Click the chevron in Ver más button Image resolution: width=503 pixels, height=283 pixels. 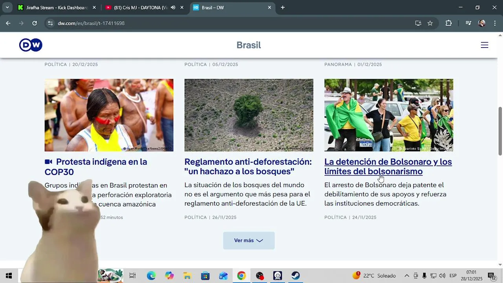point(259,241)
